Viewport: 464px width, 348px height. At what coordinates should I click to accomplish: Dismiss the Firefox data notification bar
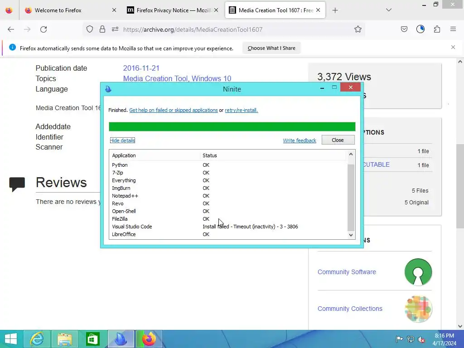tap(453, 47)
